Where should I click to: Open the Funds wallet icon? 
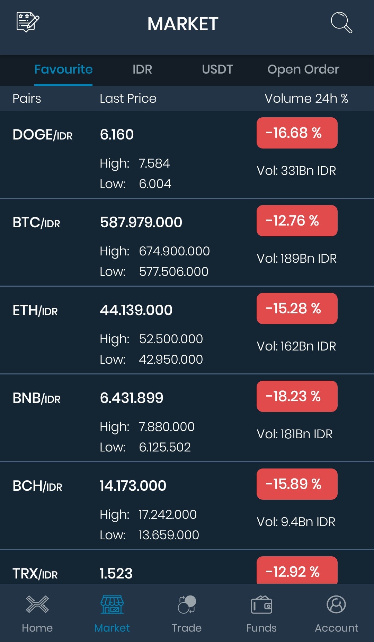261,605
